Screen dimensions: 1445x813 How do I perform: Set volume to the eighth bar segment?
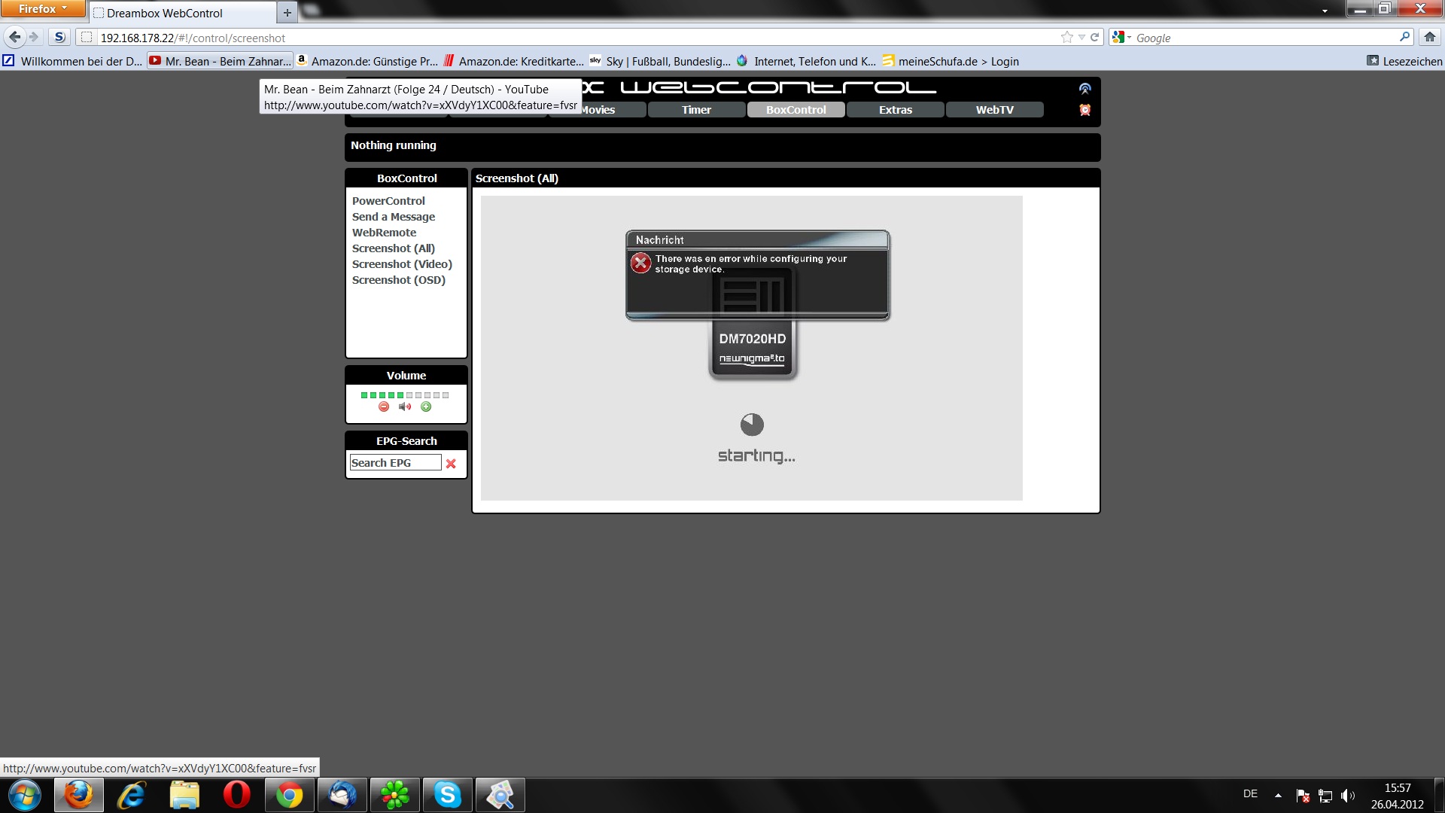[x=427, y=395]
